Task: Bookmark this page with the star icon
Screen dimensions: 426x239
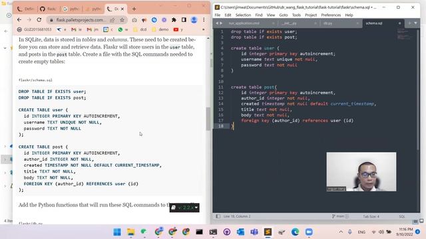Action: point(122,20)
